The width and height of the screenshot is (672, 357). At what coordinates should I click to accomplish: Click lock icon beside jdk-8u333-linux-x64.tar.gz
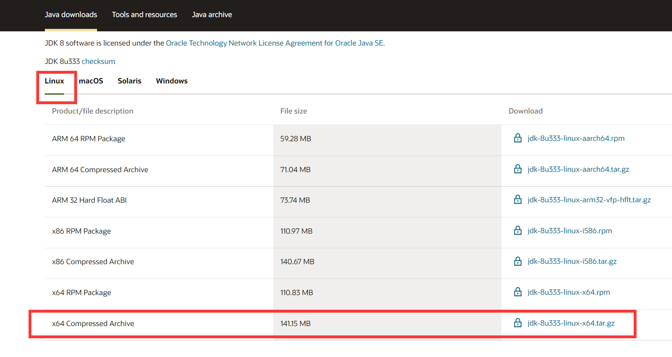(x=517, y=323)
